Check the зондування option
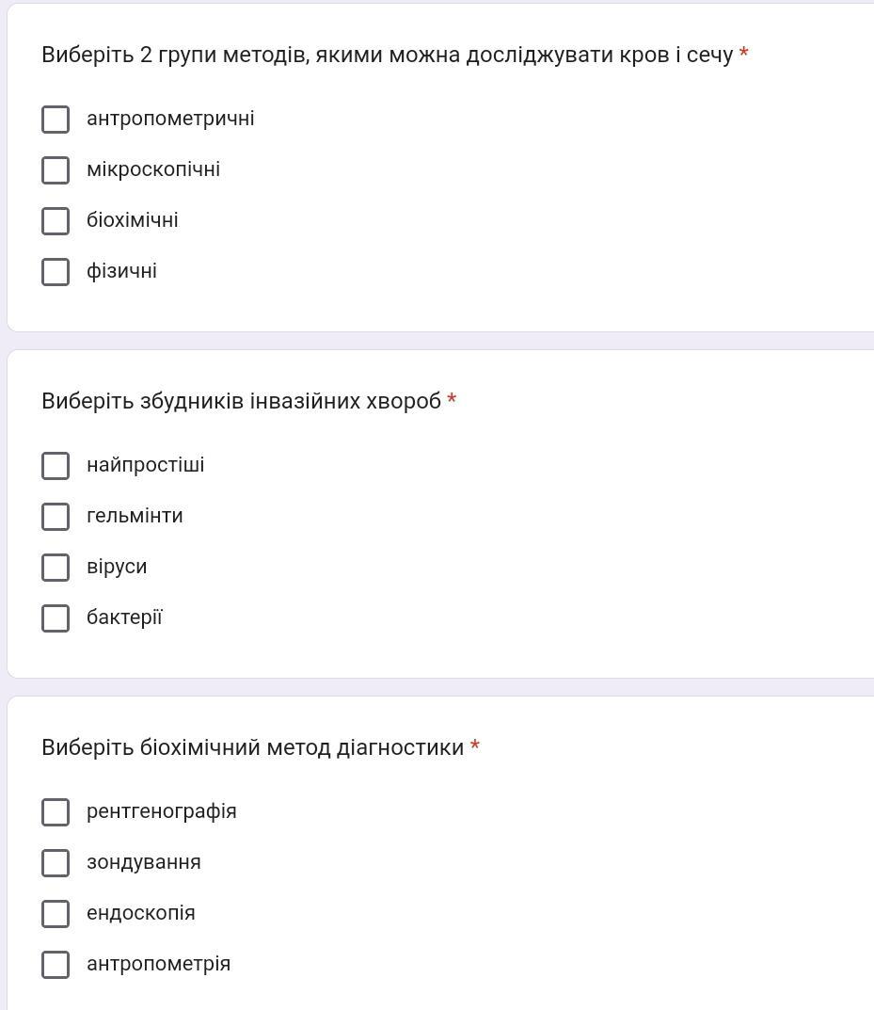The image size is (874, 1010). coord(56,863)
